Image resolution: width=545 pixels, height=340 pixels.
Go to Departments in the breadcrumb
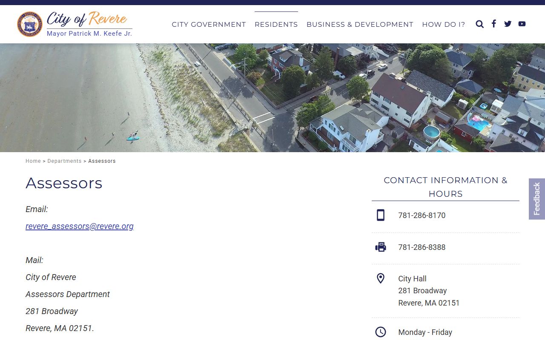tap(64, 161)
